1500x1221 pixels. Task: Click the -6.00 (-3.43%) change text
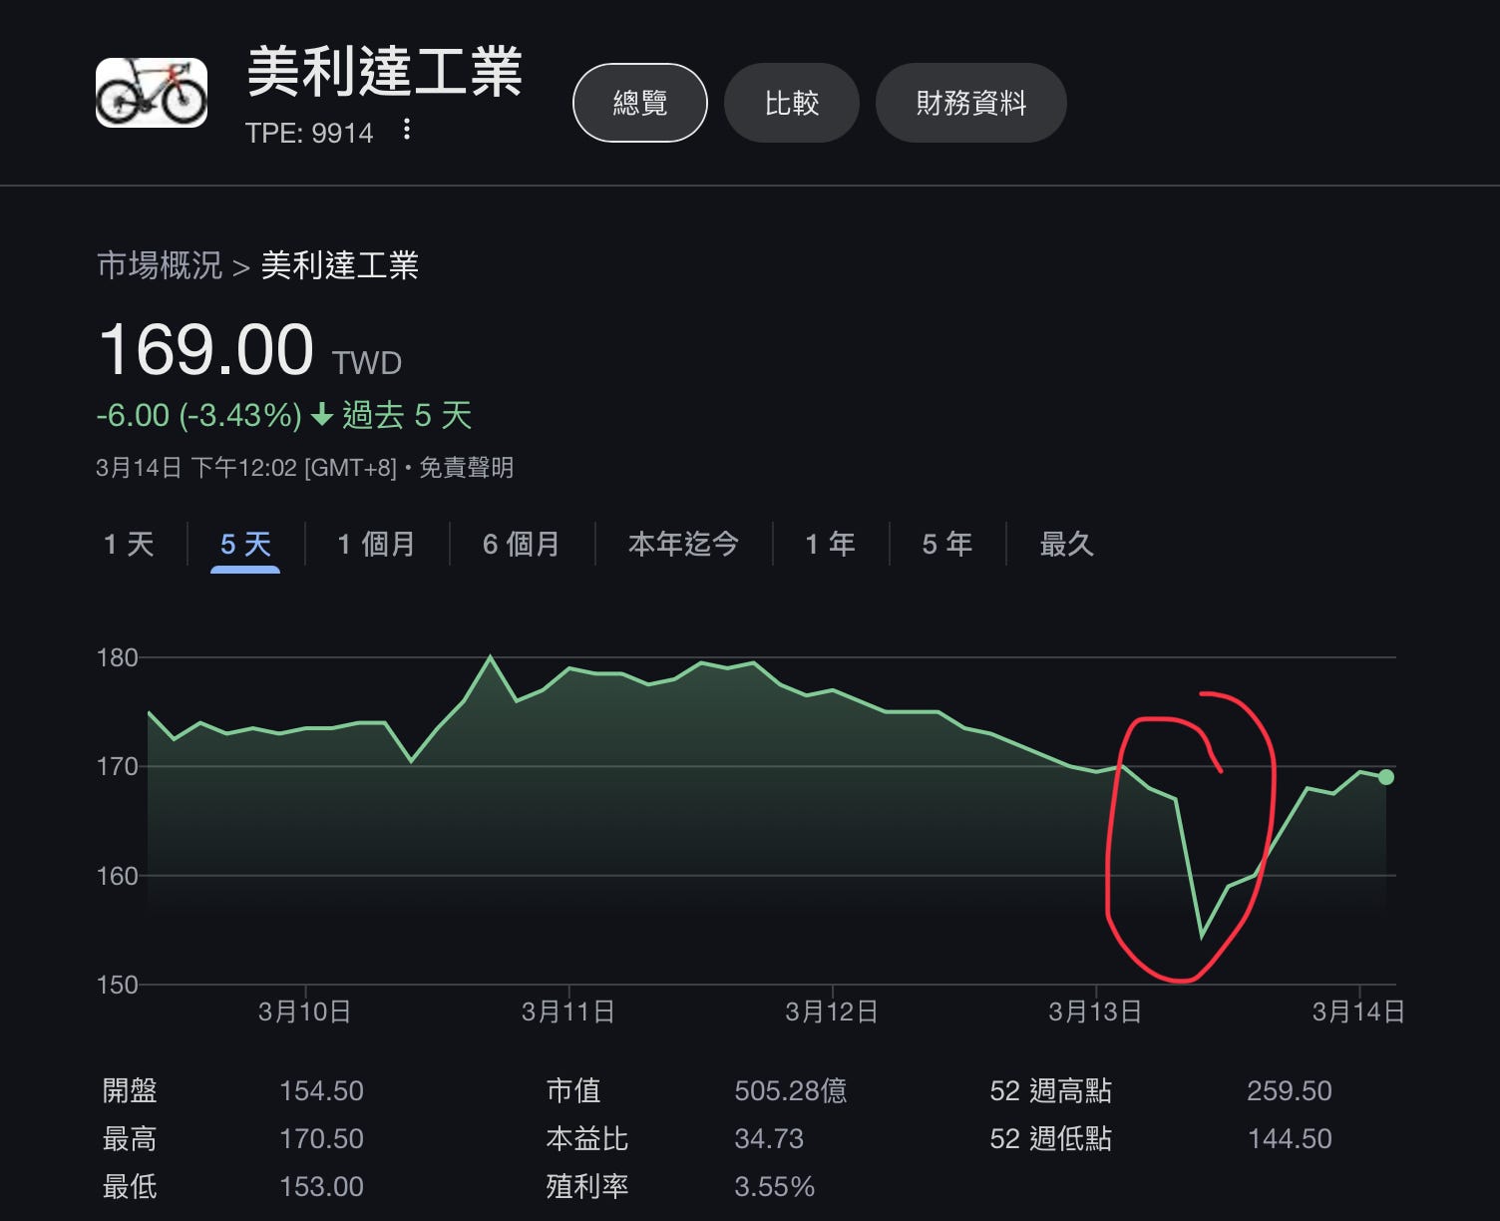coord(198,415)
